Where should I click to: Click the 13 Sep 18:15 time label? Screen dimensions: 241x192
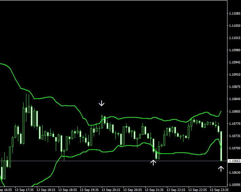tap(46, 190)
